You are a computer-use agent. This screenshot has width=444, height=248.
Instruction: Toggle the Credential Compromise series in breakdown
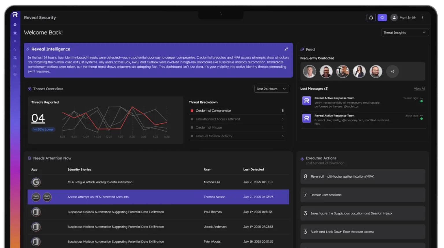213,111
